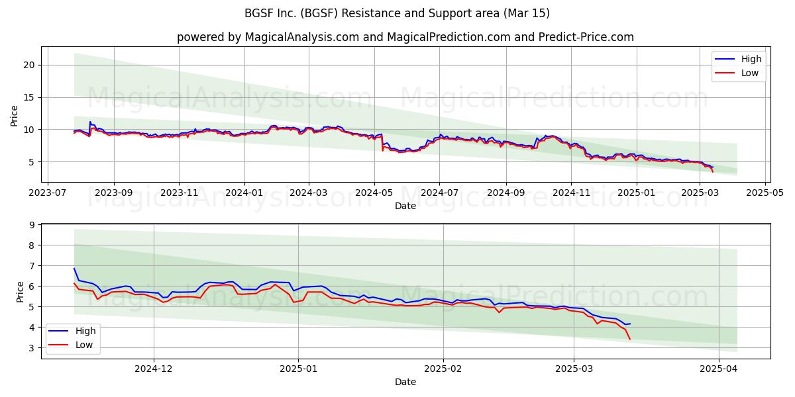Click the '2025-01' tick label on top chart
This screenshot has width=795, height=397.
pos(637,193)
